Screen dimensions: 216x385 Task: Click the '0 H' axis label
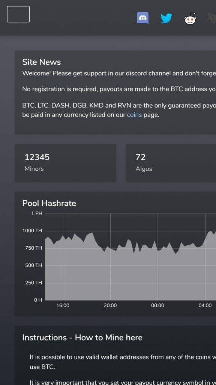pos(38,300)
